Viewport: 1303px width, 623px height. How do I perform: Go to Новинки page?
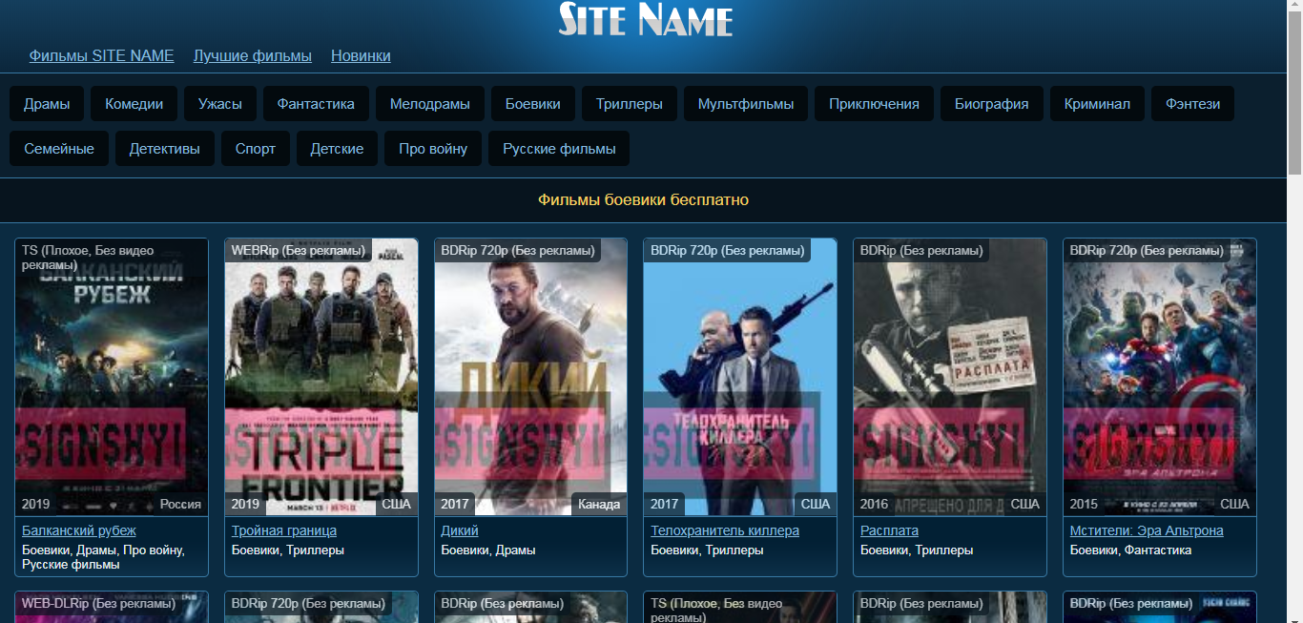[x=361, y=55]
